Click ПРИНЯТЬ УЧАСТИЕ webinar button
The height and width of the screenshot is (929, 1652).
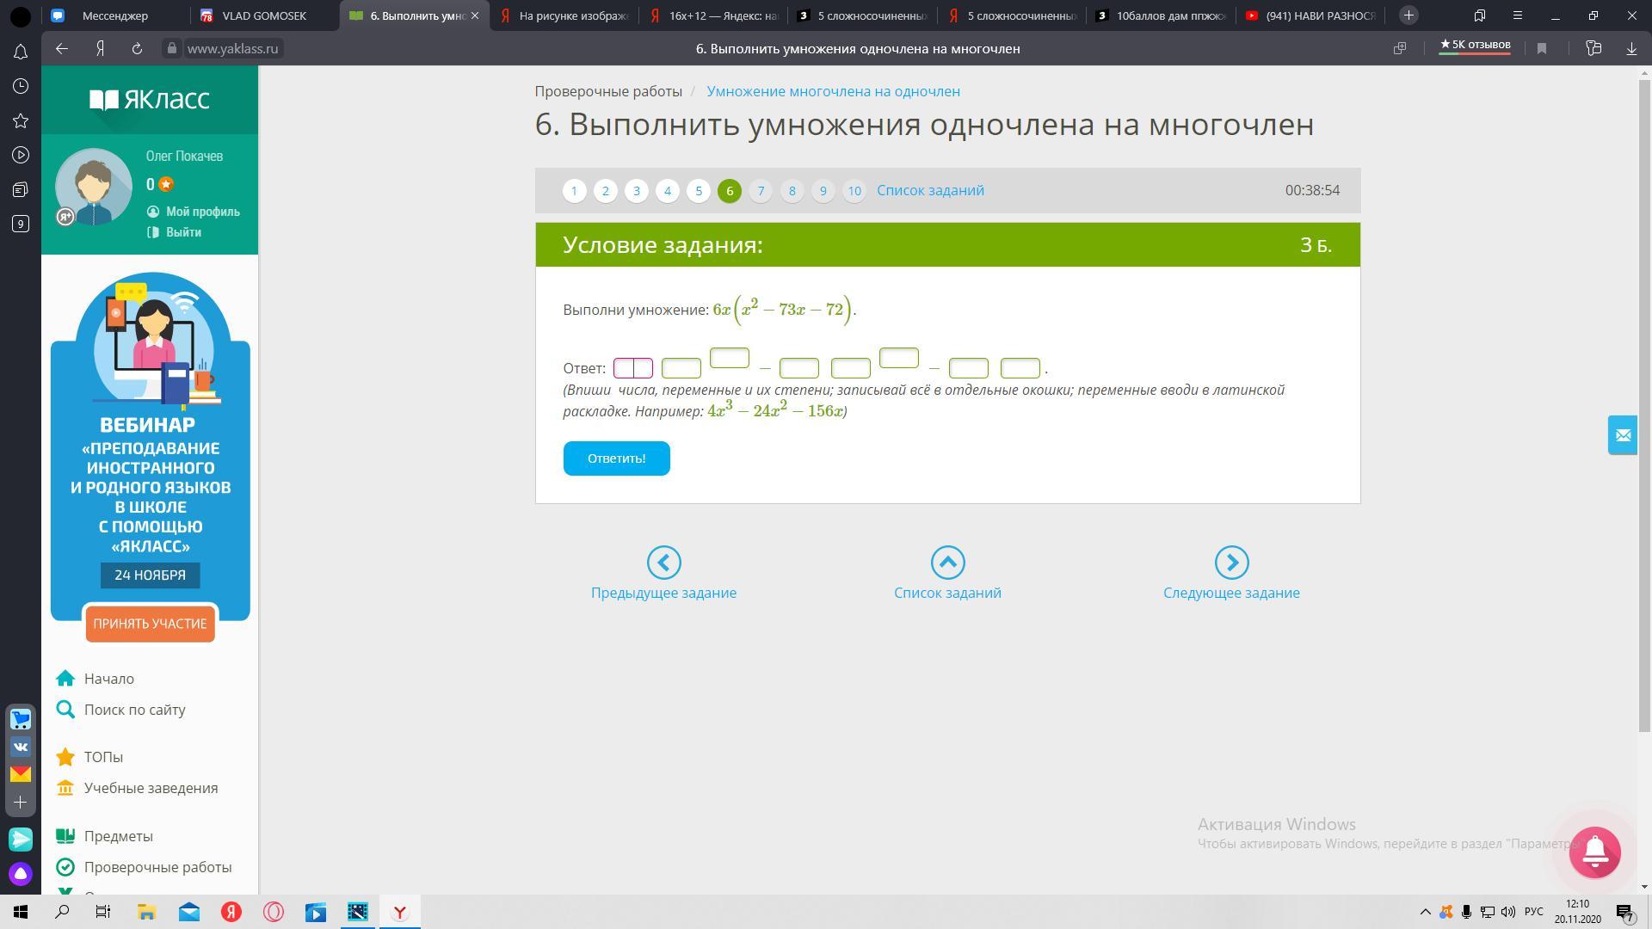pyautogui.click(x=150, y=624)
